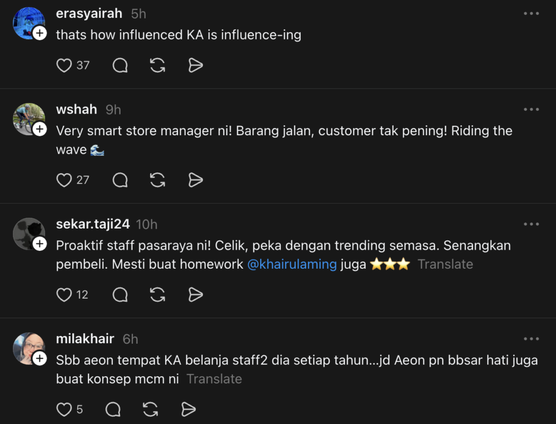Click sekar.taji24's profile picture
This screenshot has height=424, width=556.
pyautogui.click(x=28, y=233)
